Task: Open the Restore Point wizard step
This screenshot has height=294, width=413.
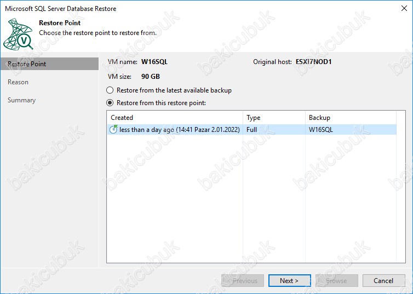Action: coord(49,64)
